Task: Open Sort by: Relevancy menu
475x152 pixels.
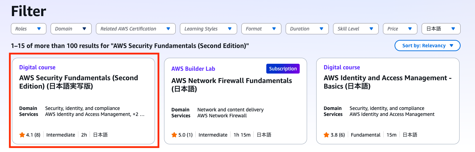Action: (x=428, y=46)
